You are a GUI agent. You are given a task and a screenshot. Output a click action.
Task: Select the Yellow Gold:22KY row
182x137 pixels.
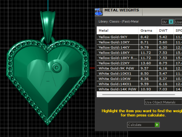pyautogui.click(x=139, y=63)
